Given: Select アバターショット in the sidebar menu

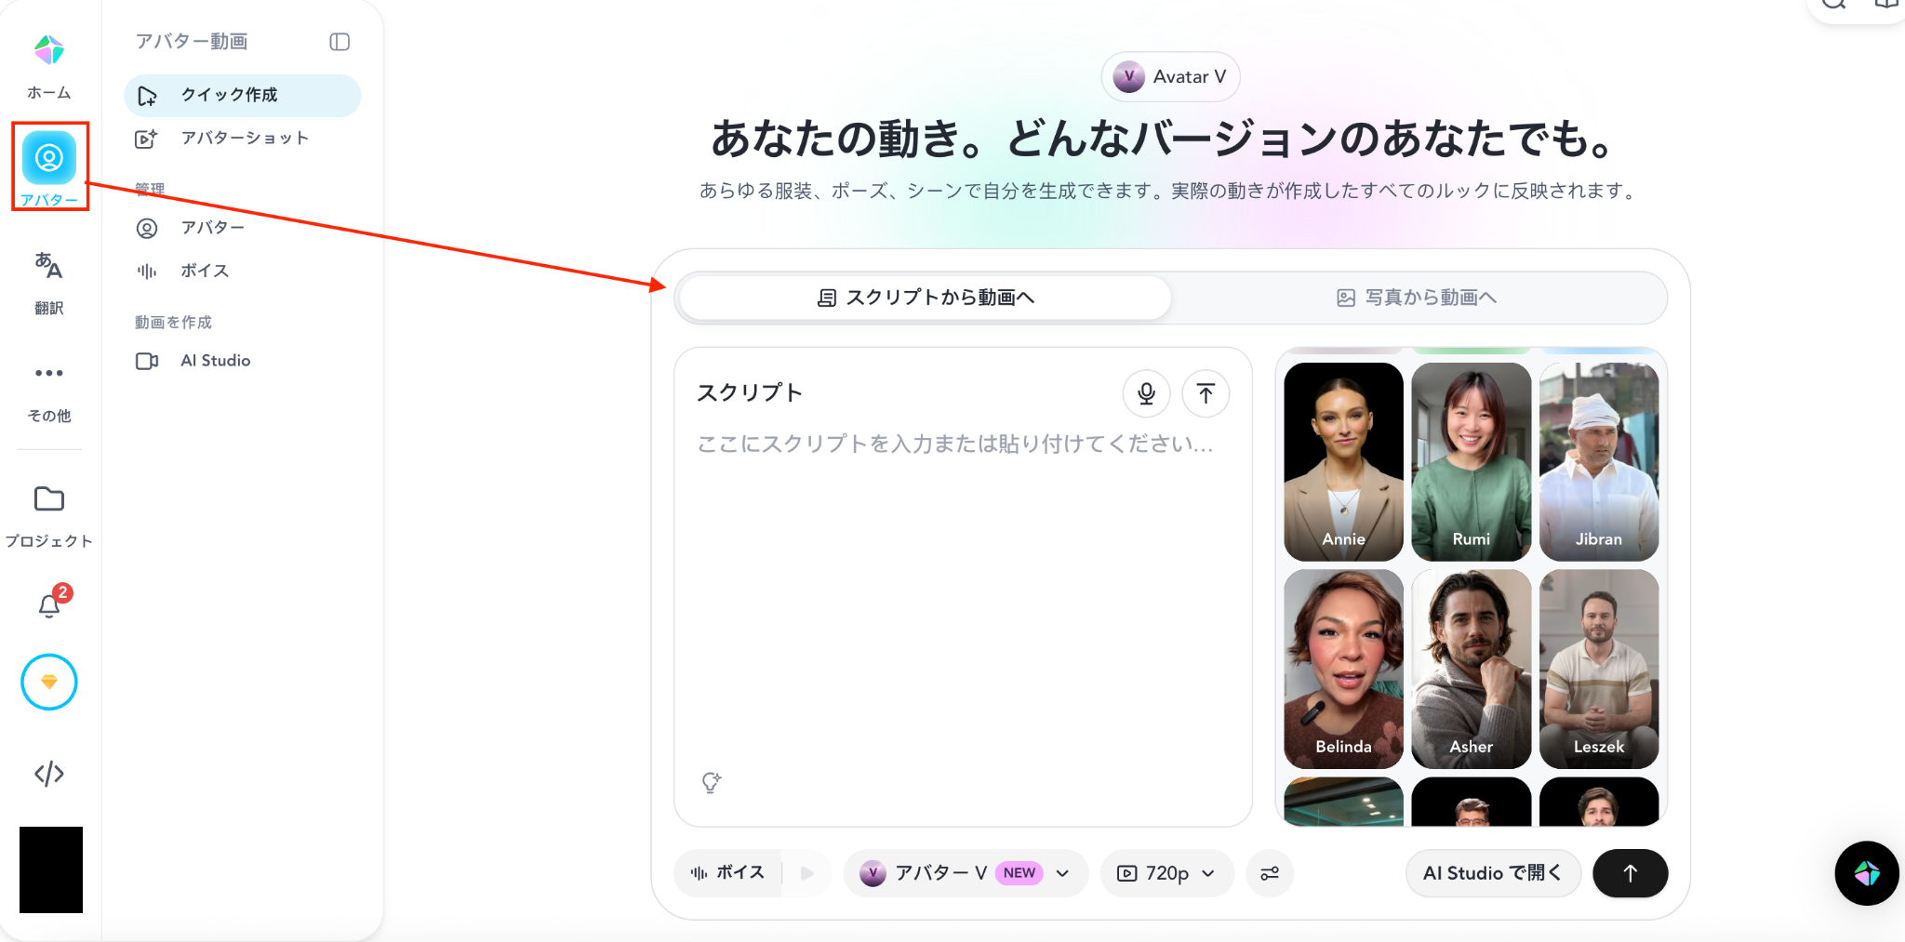Looking at the screenshot, I should pos(242,139).
